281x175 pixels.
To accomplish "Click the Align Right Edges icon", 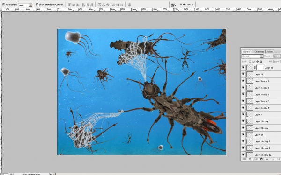I will coord(92,5).
